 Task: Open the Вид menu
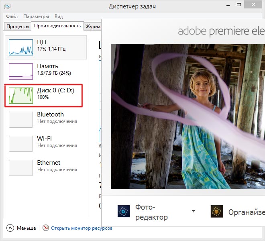59,16
